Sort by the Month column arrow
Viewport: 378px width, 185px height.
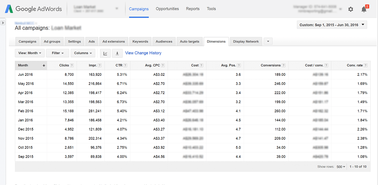click(x=44, y=65)
